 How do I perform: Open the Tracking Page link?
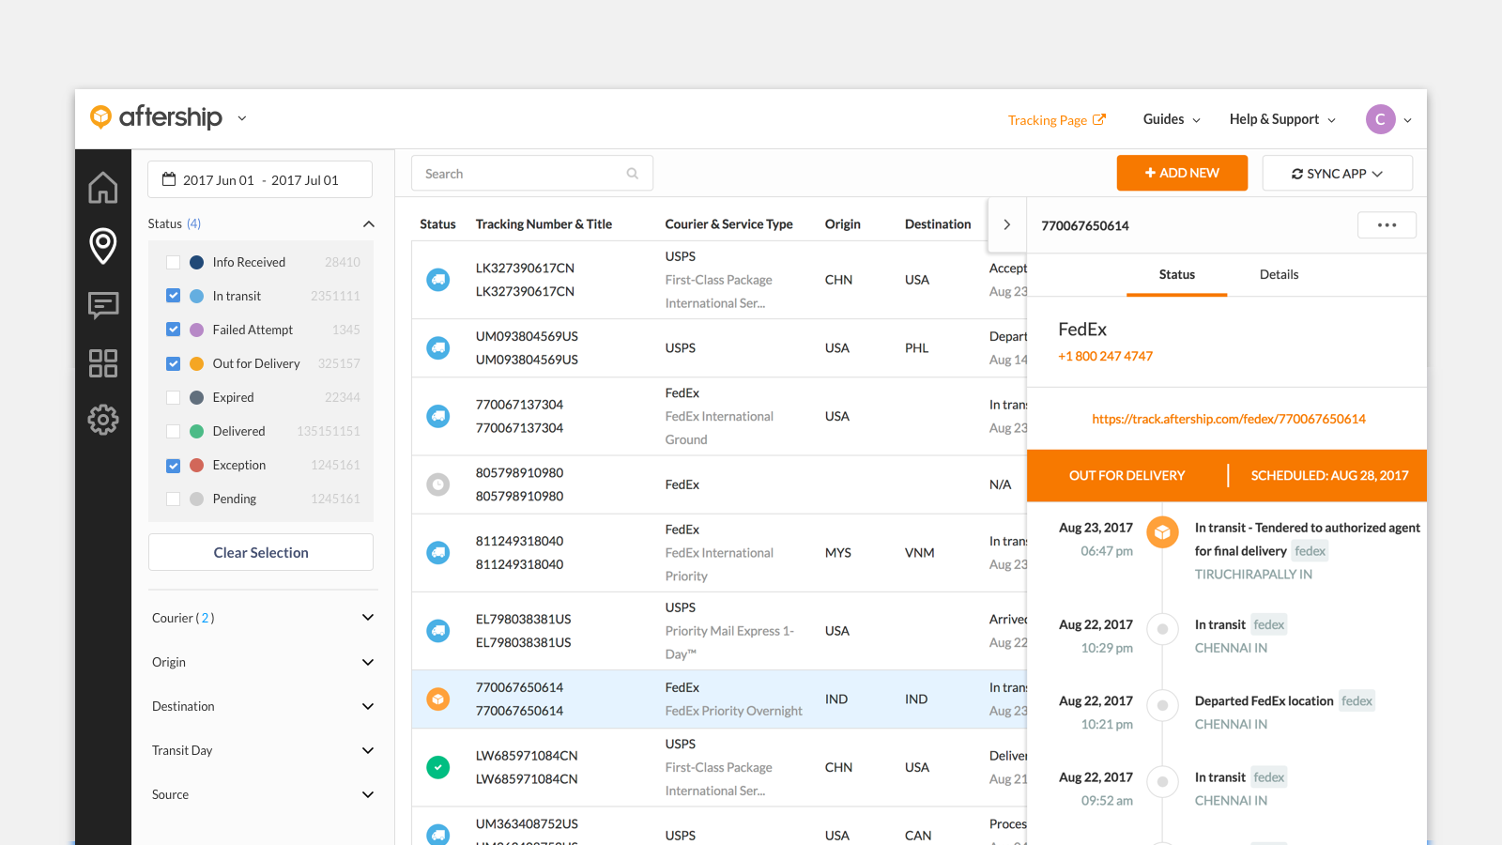coord(1048,120)
